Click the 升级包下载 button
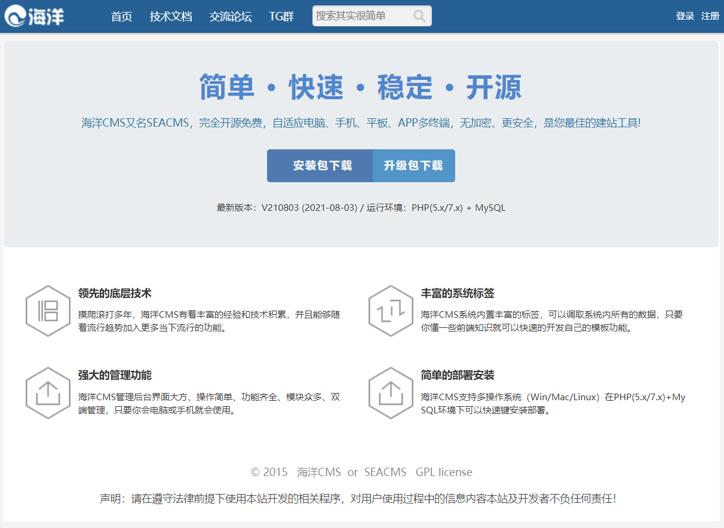724x528 pixels. pyautogui.click(x=413, y=165)
